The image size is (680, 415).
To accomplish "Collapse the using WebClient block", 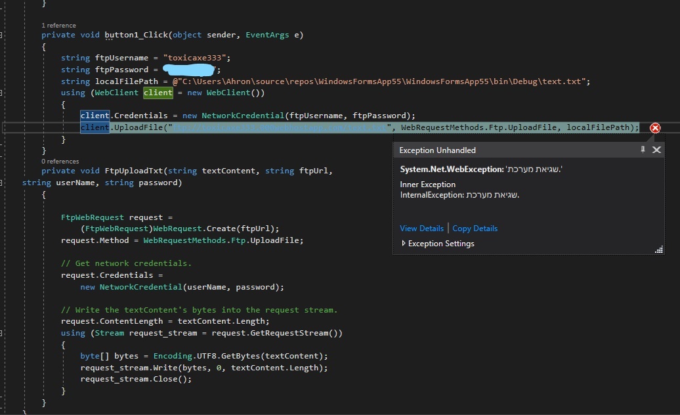I will pyautogui.click(x=2, y=93).
